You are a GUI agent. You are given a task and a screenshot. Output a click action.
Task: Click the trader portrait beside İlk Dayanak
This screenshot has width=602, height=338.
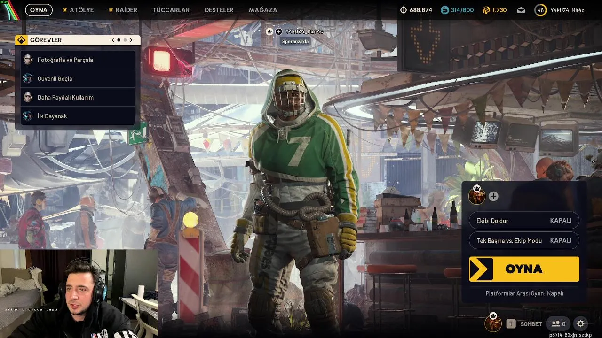coord(28,116)
